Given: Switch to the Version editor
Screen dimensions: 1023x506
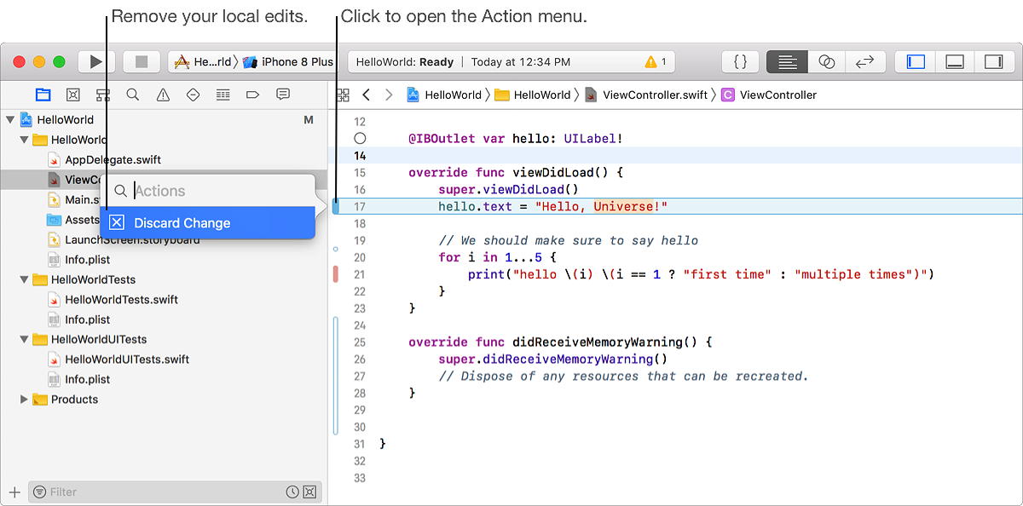Looking at the screenshot, I should coord(865,62).
